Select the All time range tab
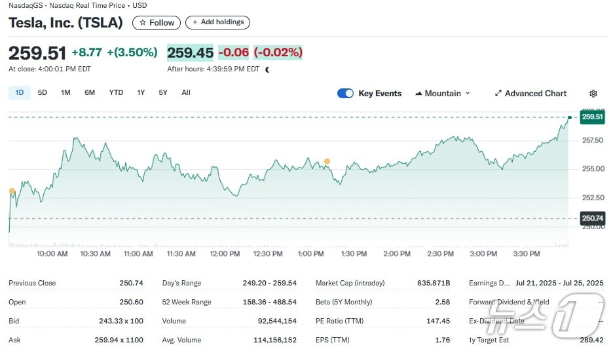 tap(186, 93)
